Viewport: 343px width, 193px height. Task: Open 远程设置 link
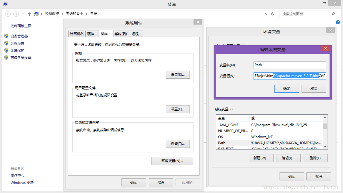(x=17, y=43)
